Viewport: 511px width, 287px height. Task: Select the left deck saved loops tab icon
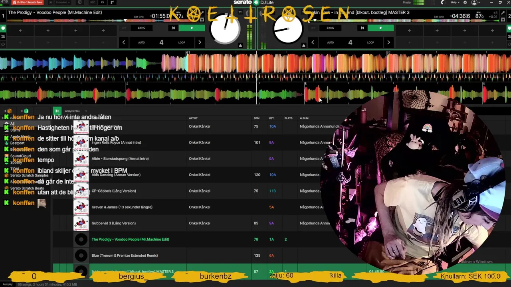3,36
